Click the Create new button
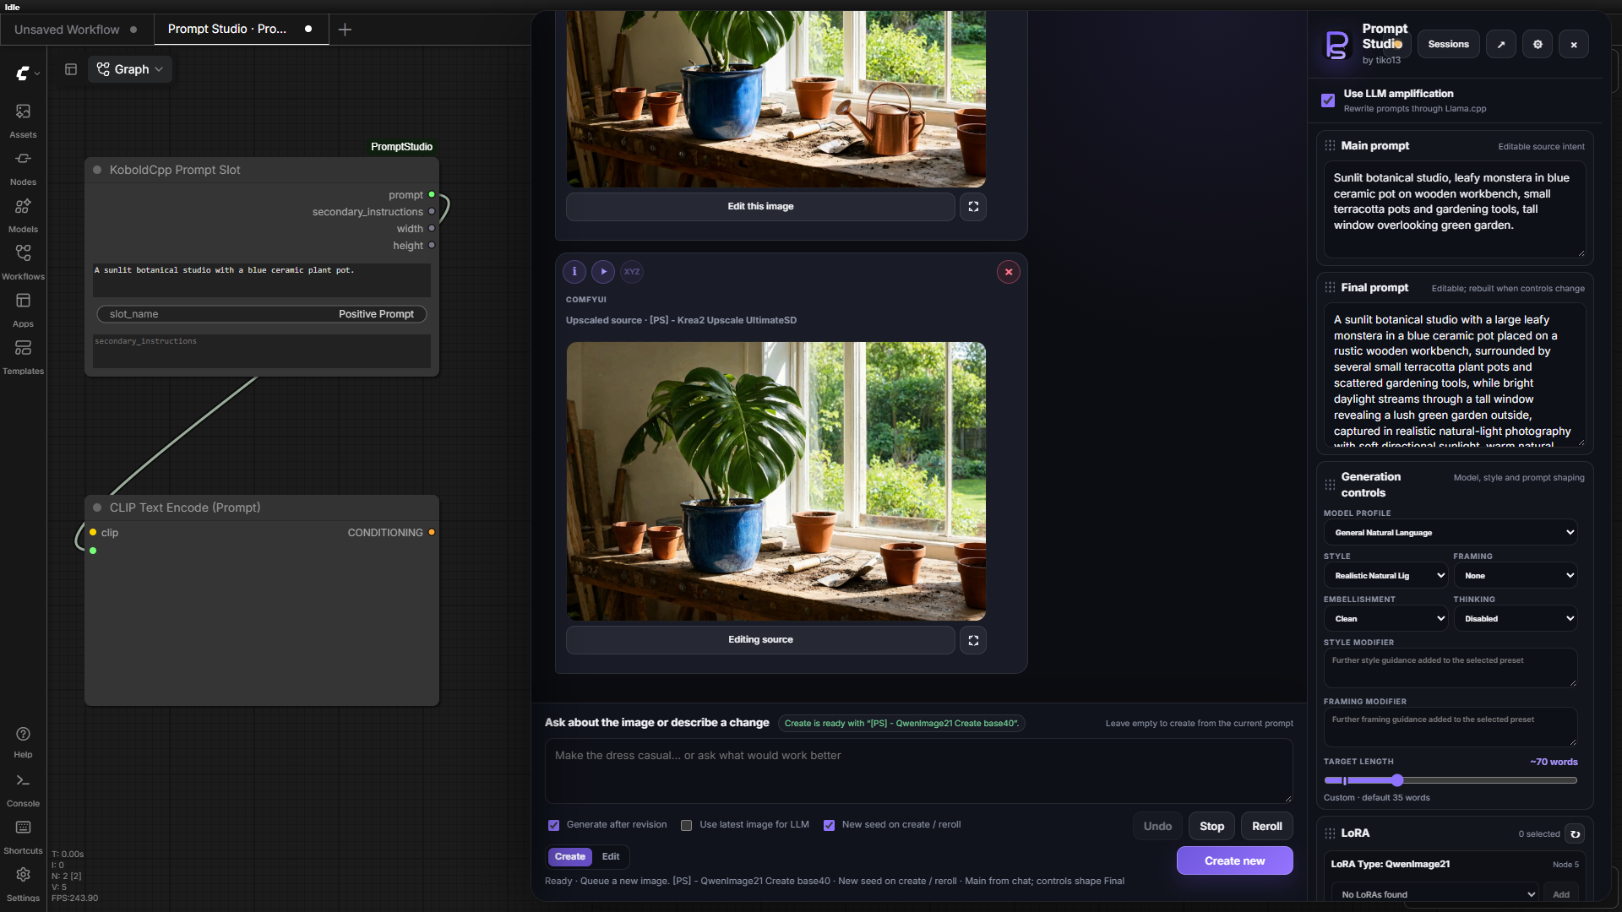The height and width of the screenshot is (912, 1622). 1234,860
